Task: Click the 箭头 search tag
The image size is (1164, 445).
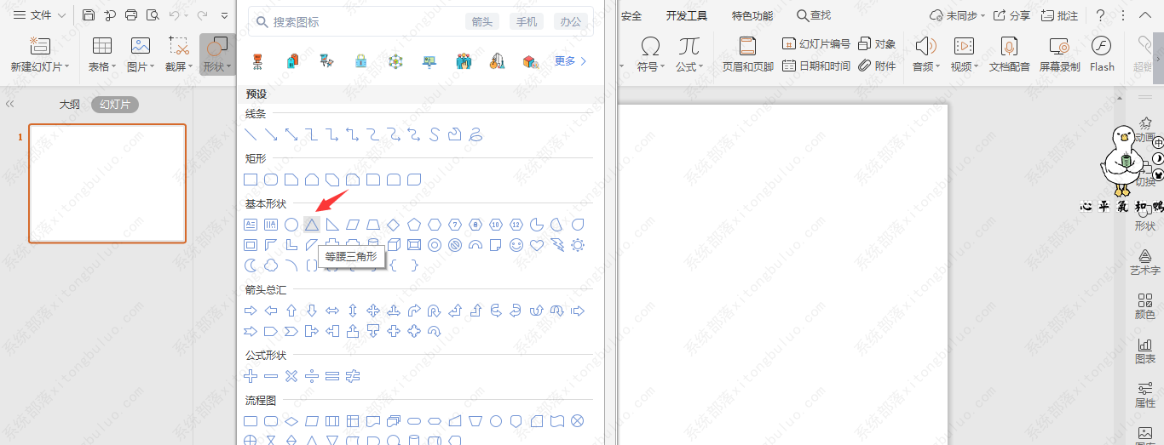Action: pos(482,21)
